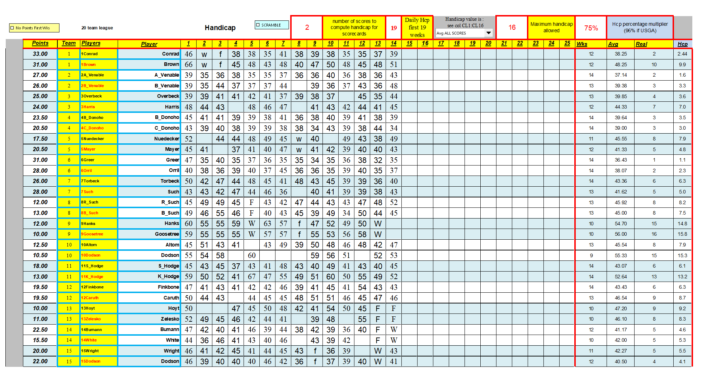Click the Handicap title text

pos(220,28)
